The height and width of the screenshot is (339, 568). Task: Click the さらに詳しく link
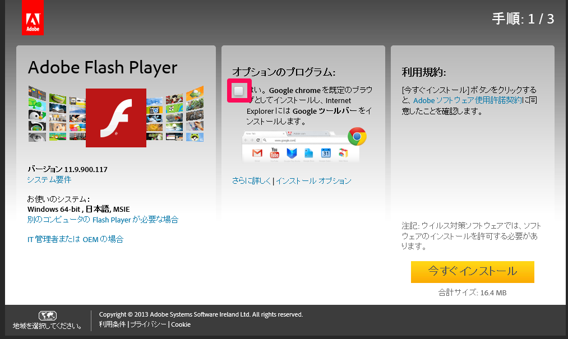251,180
